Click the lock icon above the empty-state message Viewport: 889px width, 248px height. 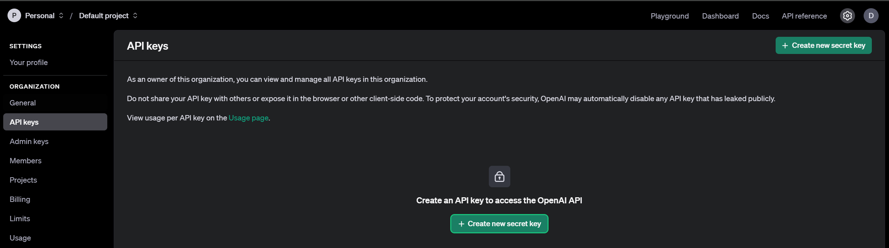[x=499, y=177]
